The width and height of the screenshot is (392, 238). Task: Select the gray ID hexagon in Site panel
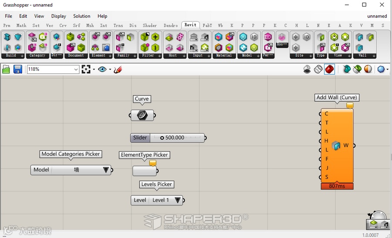(x=307, y=37)
